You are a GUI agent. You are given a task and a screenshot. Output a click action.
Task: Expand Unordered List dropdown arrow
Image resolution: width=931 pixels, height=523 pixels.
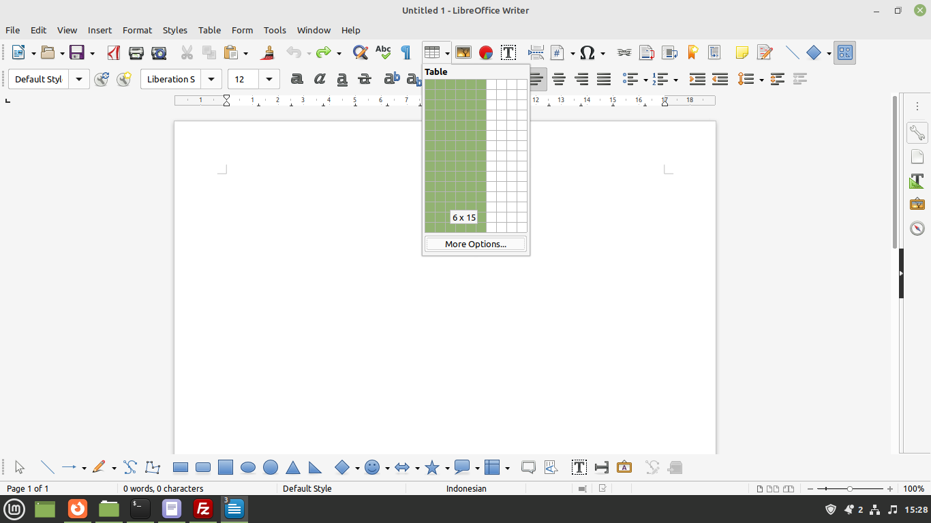pyautogui.click(x=645, y=80)
